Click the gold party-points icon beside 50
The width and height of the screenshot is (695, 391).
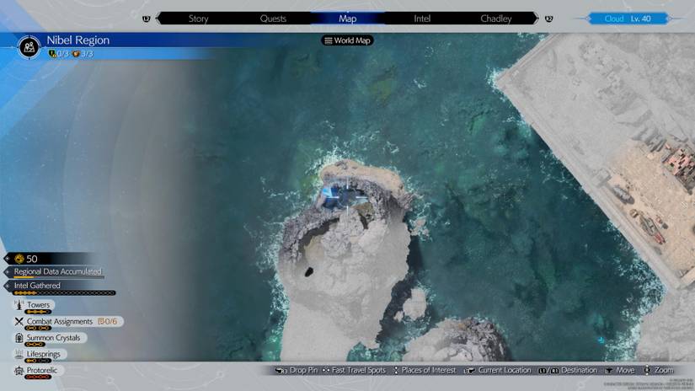19,259
